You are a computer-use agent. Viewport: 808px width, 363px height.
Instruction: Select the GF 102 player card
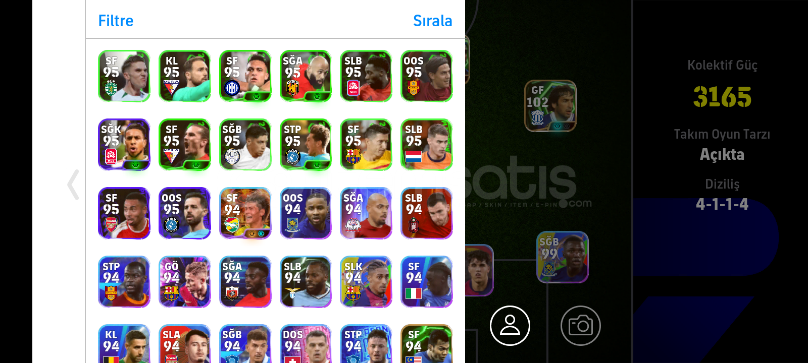[550, 106]
